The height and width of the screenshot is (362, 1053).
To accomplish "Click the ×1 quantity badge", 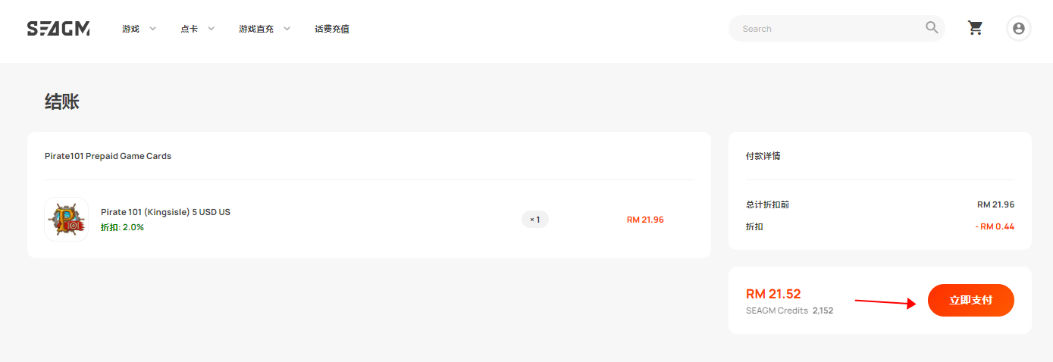I will coord(535,220).
